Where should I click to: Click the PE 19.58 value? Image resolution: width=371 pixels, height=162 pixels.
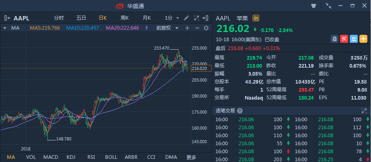click(x=361, y=82)
